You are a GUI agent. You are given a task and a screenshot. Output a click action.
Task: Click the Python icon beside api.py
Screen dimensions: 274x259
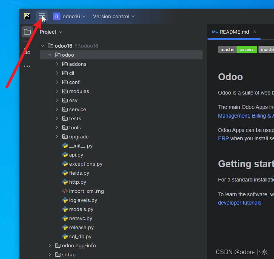point(65,155)
